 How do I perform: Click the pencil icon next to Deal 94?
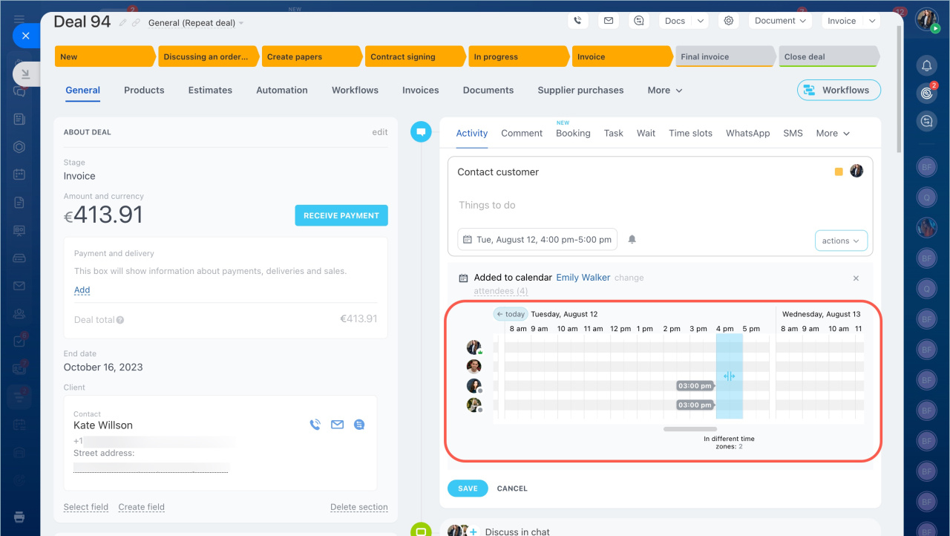tap(123, 23)
